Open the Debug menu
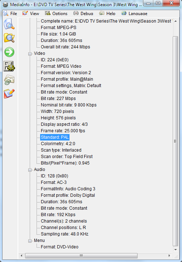This screenshot has height=262, width=182. (83, 13)
